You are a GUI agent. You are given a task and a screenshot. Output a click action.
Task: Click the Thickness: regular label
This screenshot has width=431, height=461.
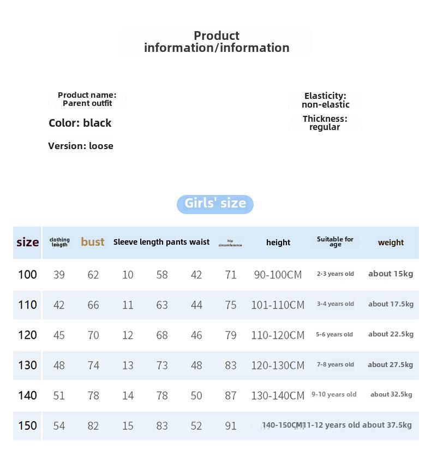[x=325, y=123]
